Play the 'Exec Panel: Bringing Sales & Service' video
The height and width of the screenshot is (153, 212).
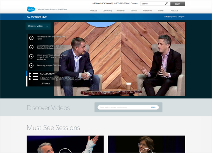click(x=31, y=47)
